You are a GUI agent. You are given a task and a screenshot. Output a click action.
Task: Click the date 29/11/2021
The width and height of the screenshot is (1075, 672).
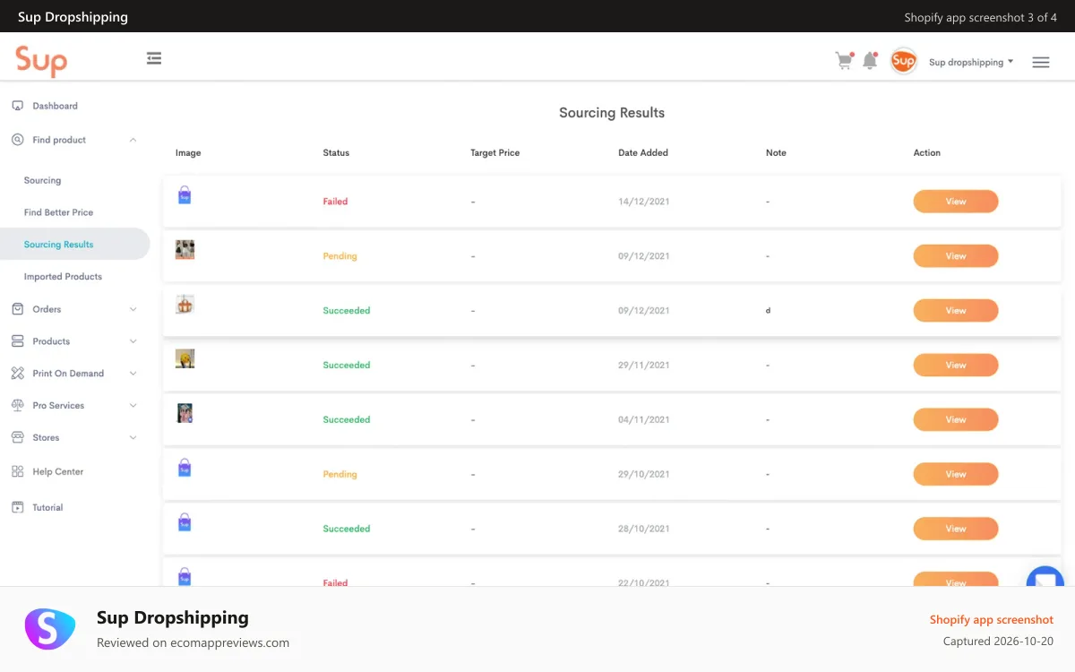[644, 366]
